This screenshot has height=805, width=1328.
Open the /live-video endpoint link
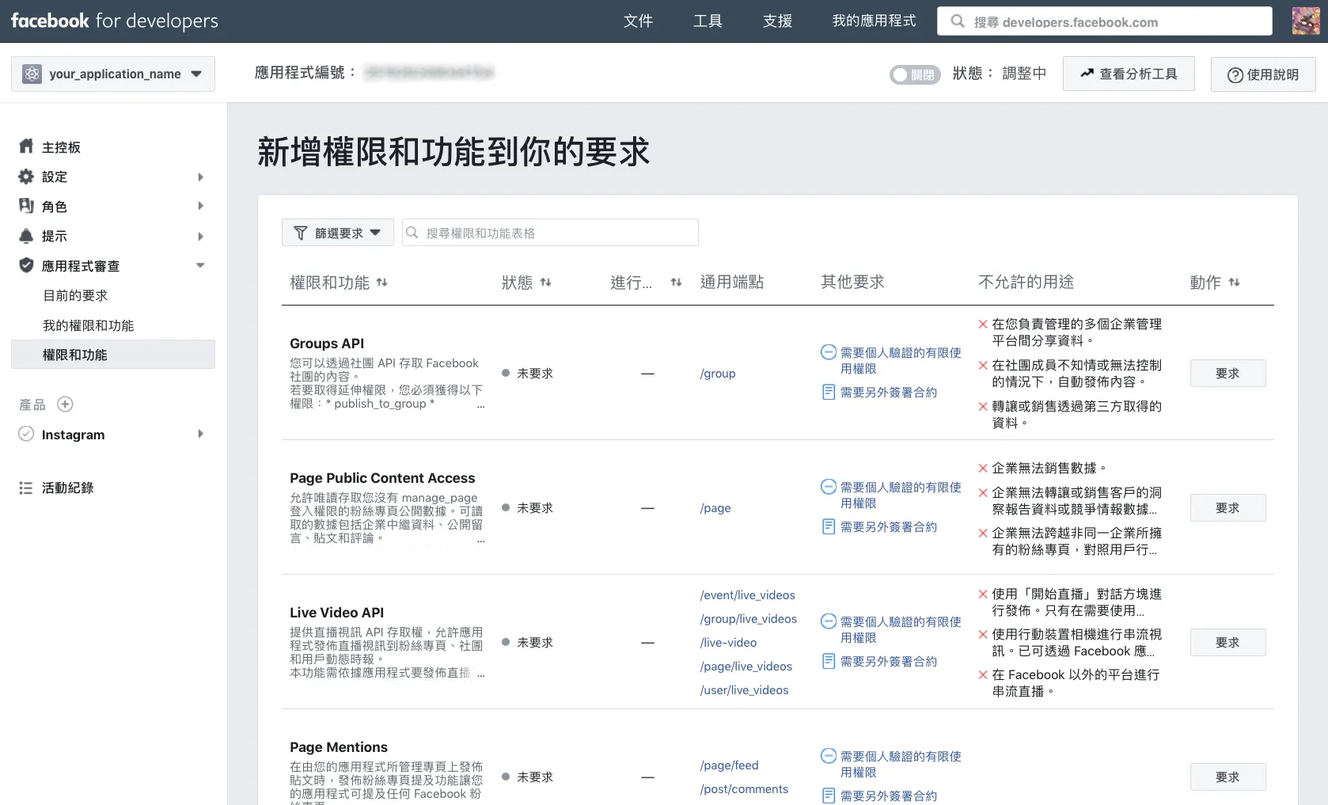(728, 643)
